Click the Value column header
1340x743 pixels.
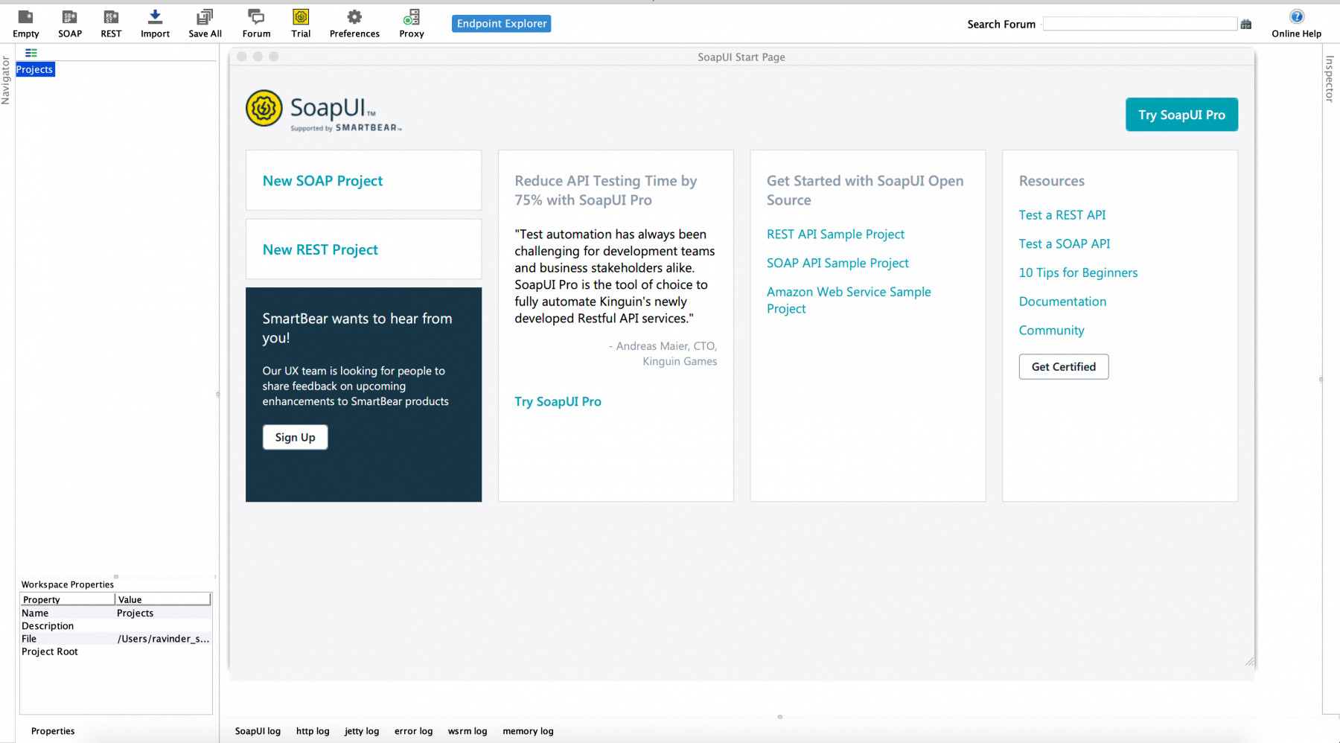tap(163, 599)
